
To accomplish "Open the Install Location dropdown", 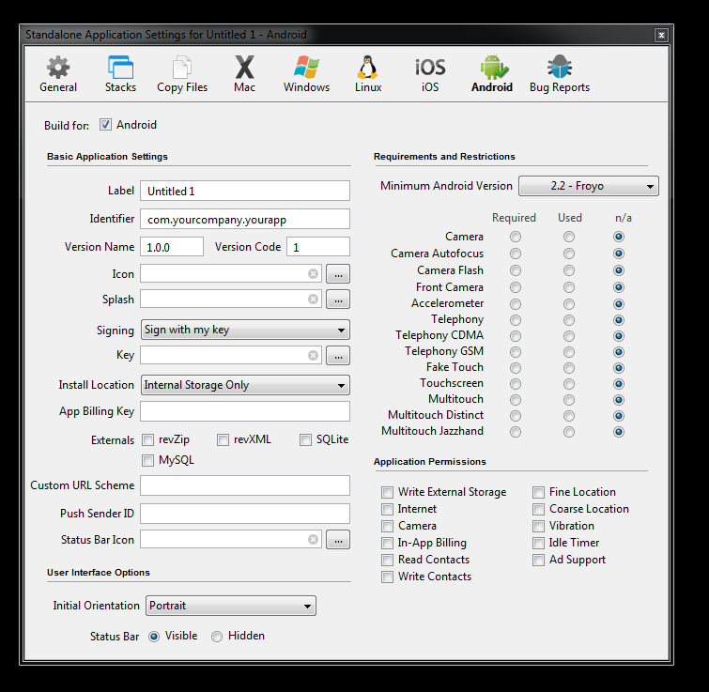I will 245,385.
